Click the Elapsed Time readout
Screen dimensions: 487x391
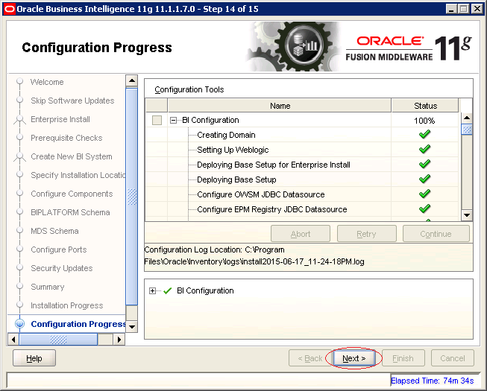coord(432,381)
